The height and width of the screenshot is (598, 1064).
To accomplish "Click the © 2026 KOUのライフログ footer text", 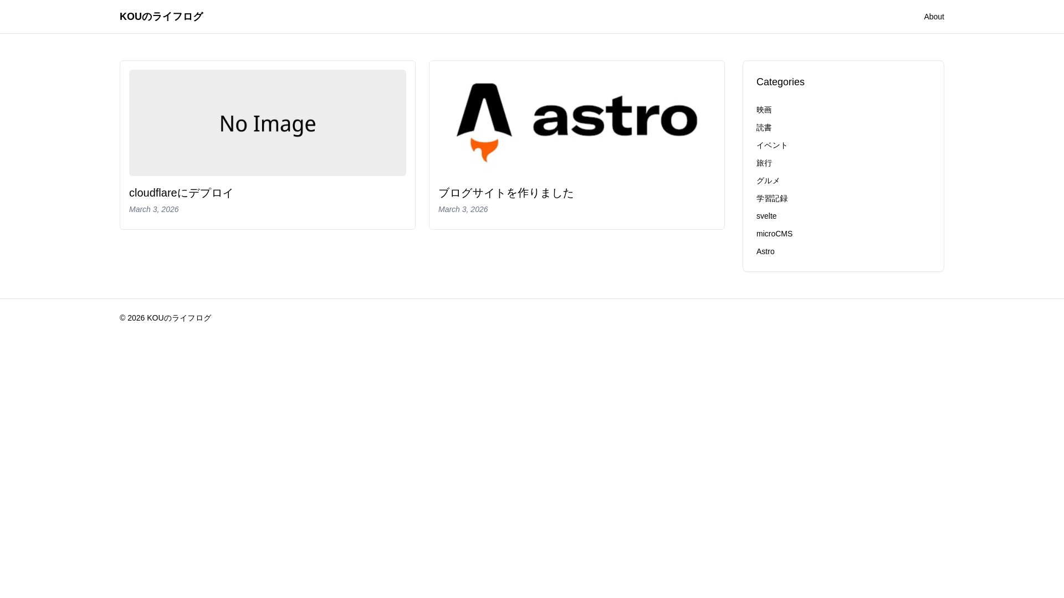I will pos(165,318).
